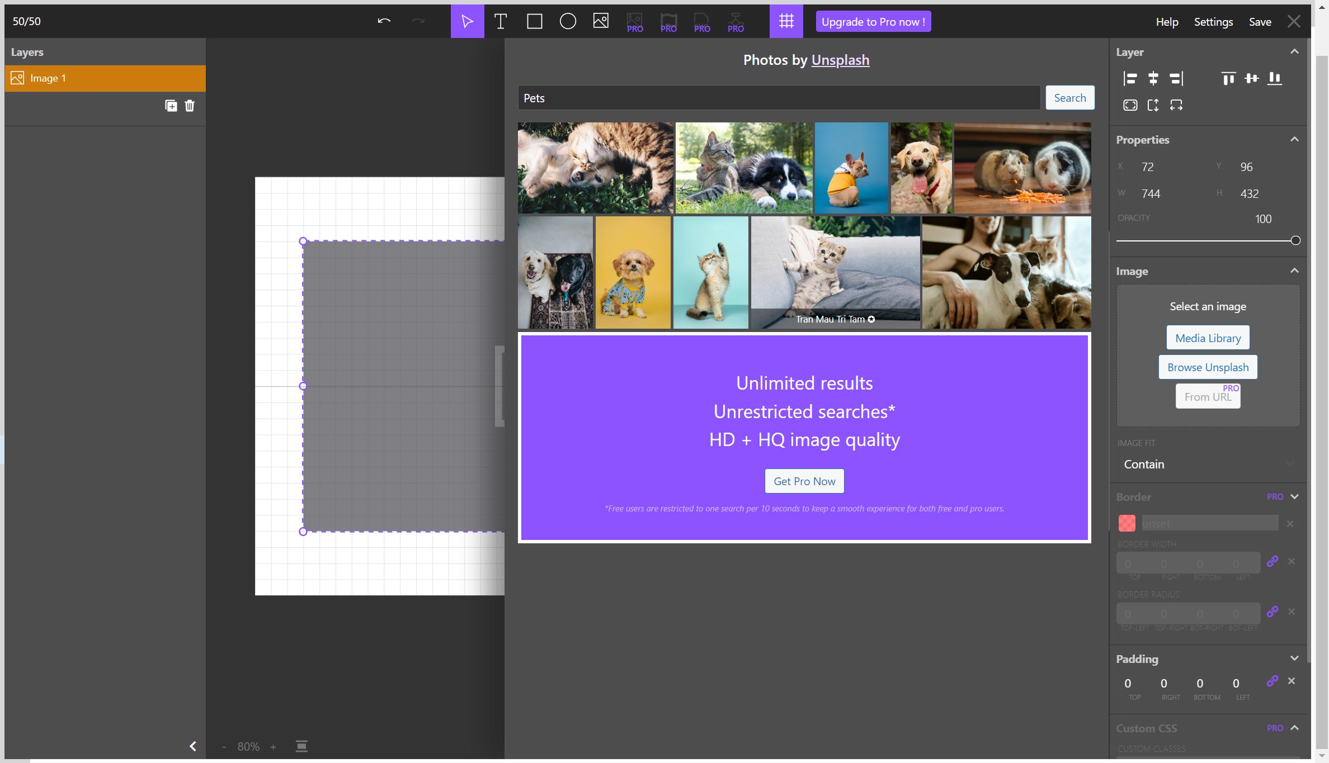The height and width of the screenshot is (763, 1329).
Task: Select the Ellipse shape tool
Action: (x=568, y=21)
